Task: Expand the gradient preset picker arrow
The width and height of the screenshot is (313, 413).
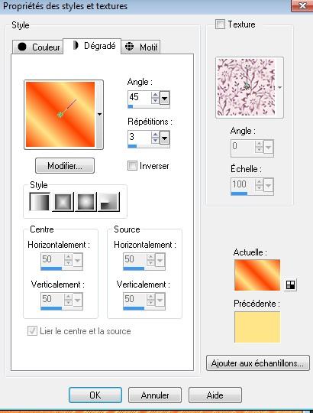Action: (99, 114)
